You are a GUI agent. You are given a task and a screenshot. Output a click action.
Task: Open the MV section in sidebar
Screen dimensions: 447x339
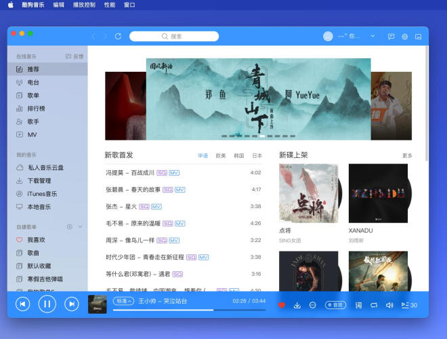[47, 135]
